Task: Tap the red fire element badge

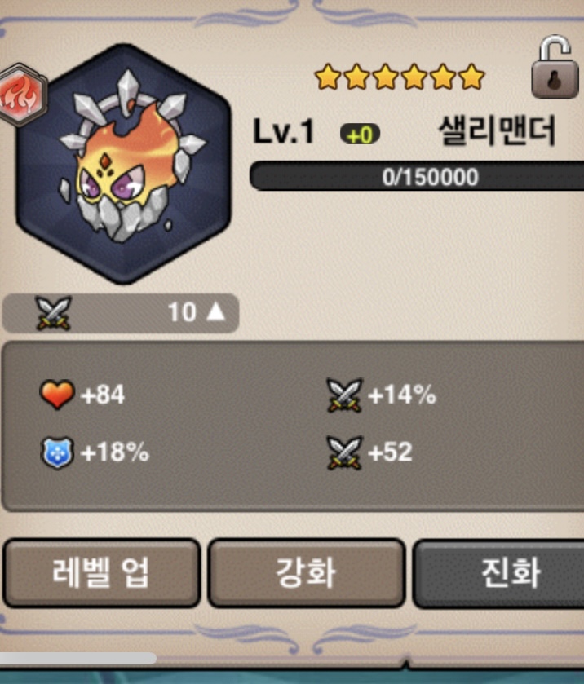Action: point(22,95)
